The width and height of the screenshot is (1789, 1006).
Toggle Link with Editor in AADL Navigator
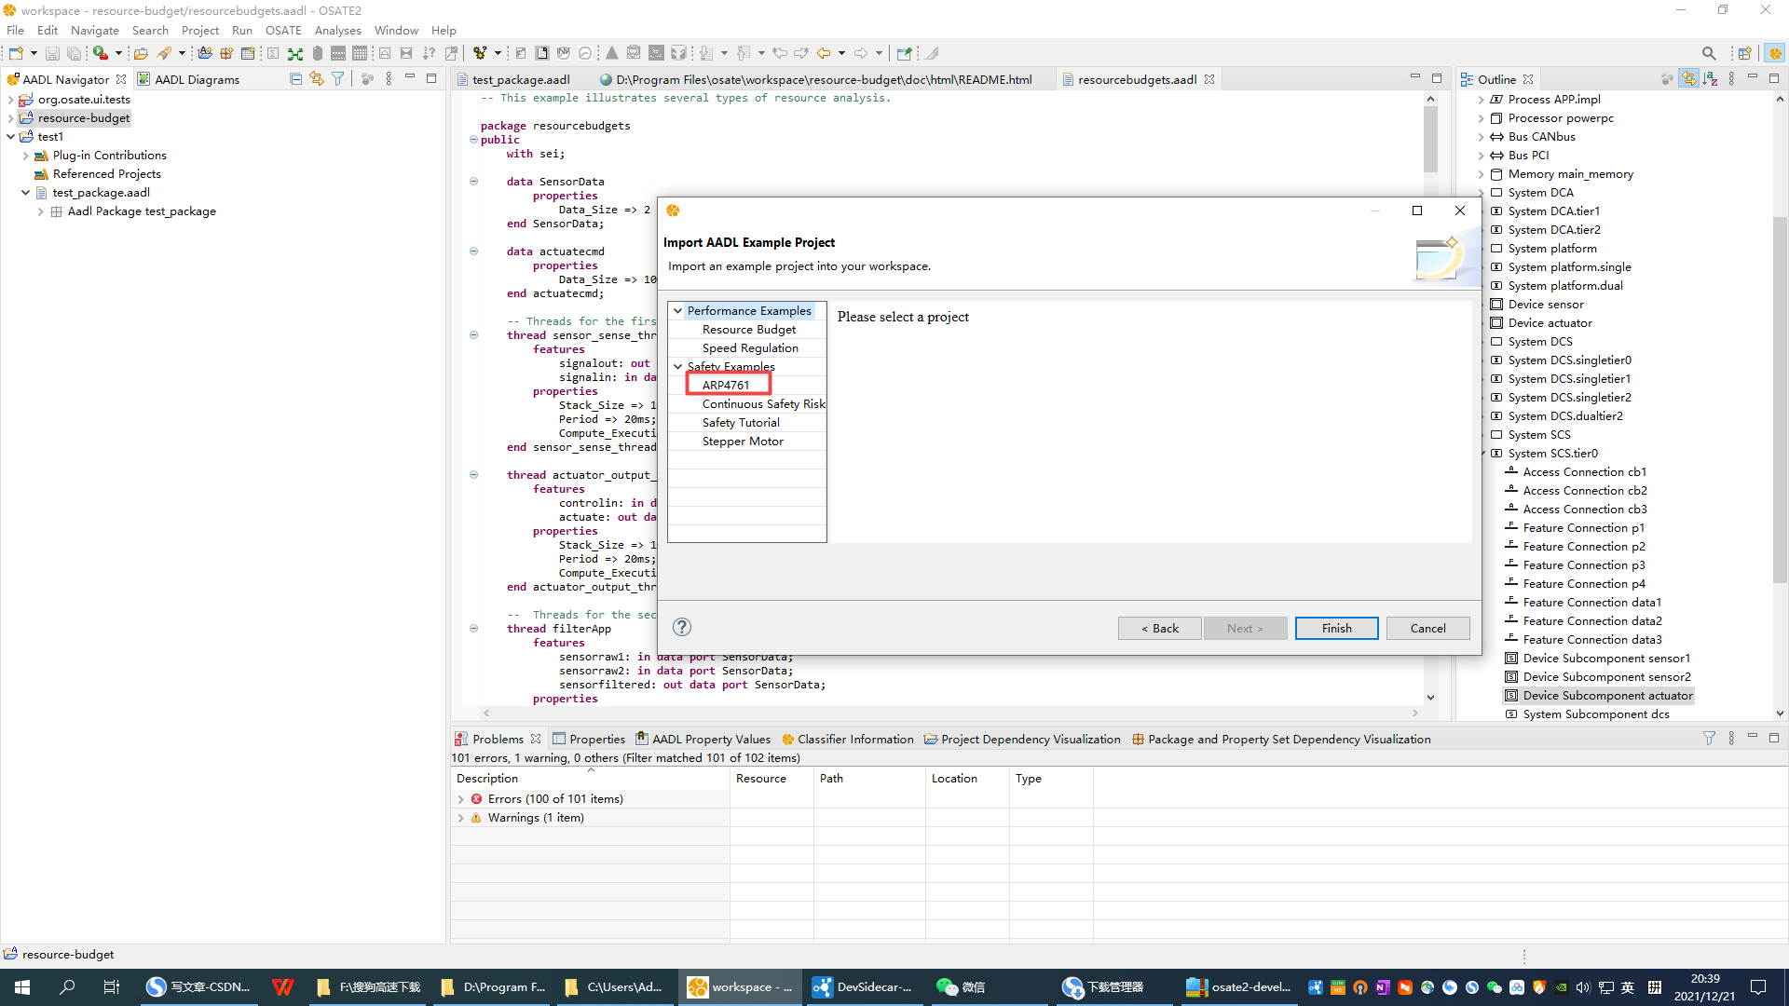[x=317, y=79]
